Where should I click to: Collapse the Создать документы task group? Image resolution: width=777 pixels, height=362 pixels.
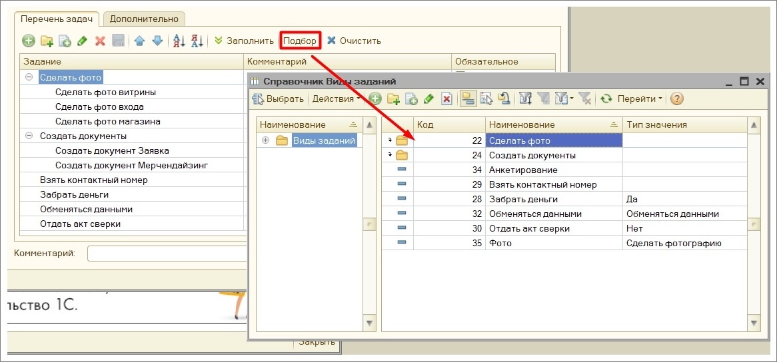29,136
